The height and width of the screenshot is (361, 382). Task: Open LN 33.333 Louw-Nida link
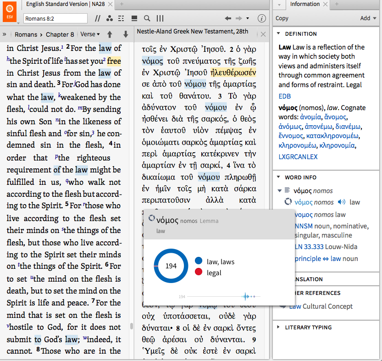(309, 247)
